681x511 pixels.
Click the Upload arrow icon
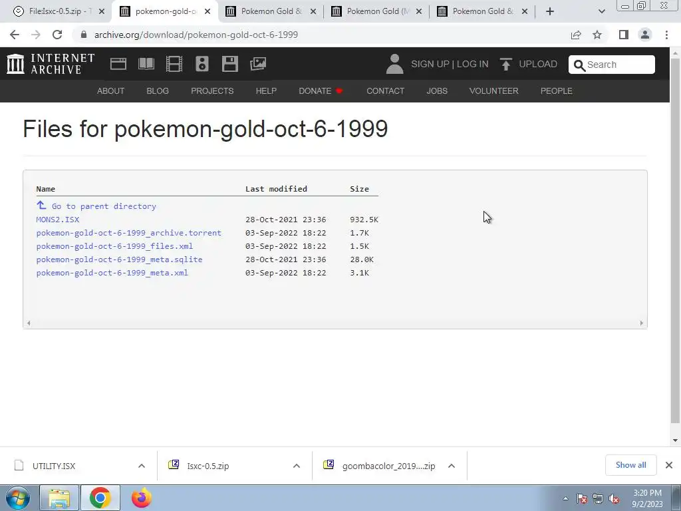pyautogui.click(x=505, y=65)
